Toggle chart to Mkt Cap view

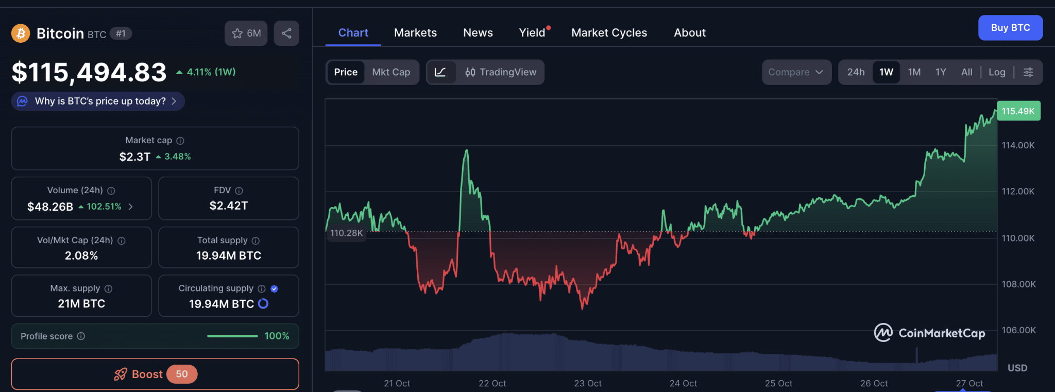391,72
